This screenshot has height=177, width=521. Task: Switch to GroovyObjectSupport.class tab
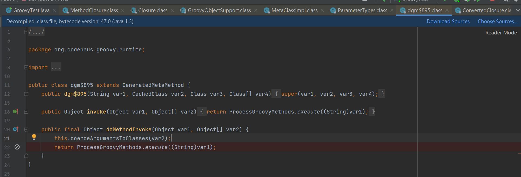(219, 10)
